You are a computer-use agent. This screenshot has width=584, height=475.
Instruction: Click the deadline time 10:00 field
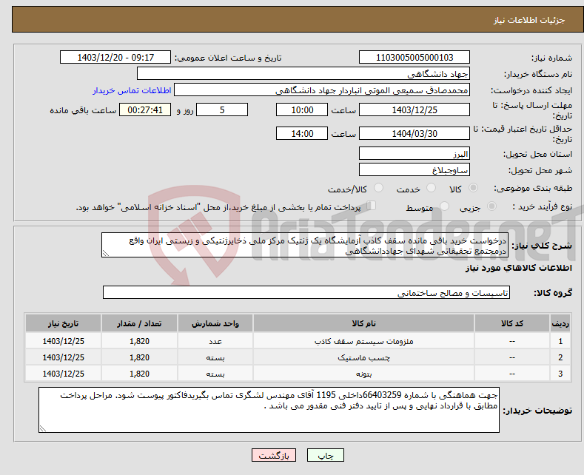click(302, 110)
